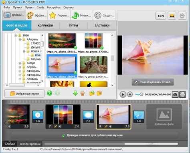Toggle the sound icon on slide 7
Viewport: 190px width, 153px height.
pos(60,126)
